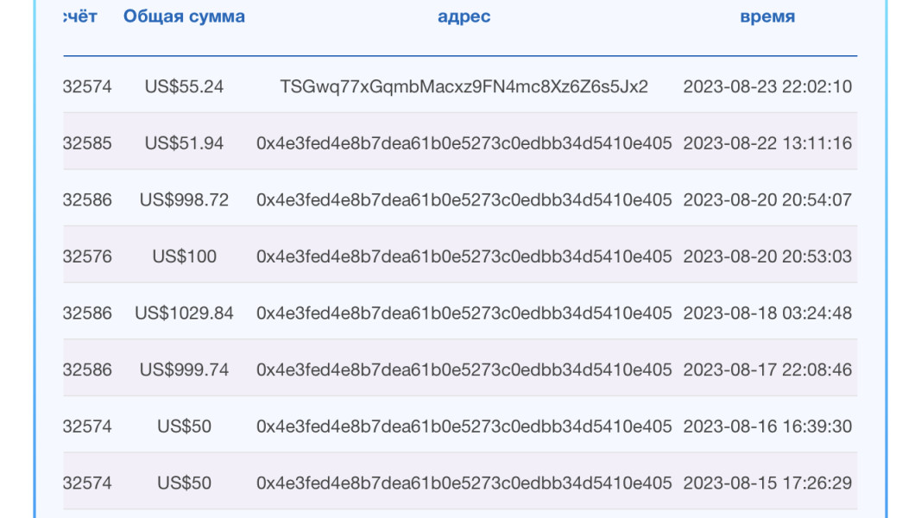This screenshot has height=518, width=921.
Task: Click the "Общая сумма" column header
Action: click(184, 16)
